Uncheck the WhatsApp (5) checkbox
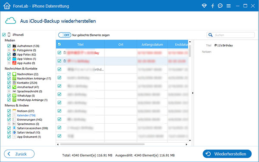 (x=9, y=95)
